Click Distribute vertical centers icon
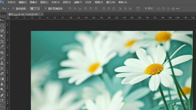Screen dimensions: 196x110 [109, 9]
